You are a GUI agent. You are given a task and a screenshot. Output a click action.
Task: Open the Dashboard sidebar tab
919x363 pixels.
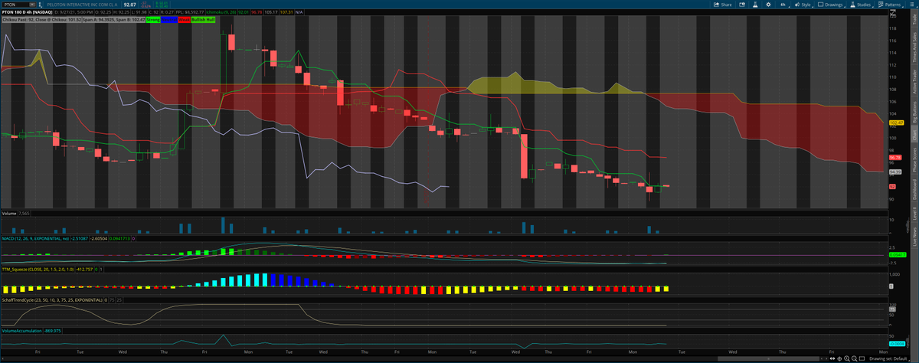pyautogui.click(x=914, y=188)
